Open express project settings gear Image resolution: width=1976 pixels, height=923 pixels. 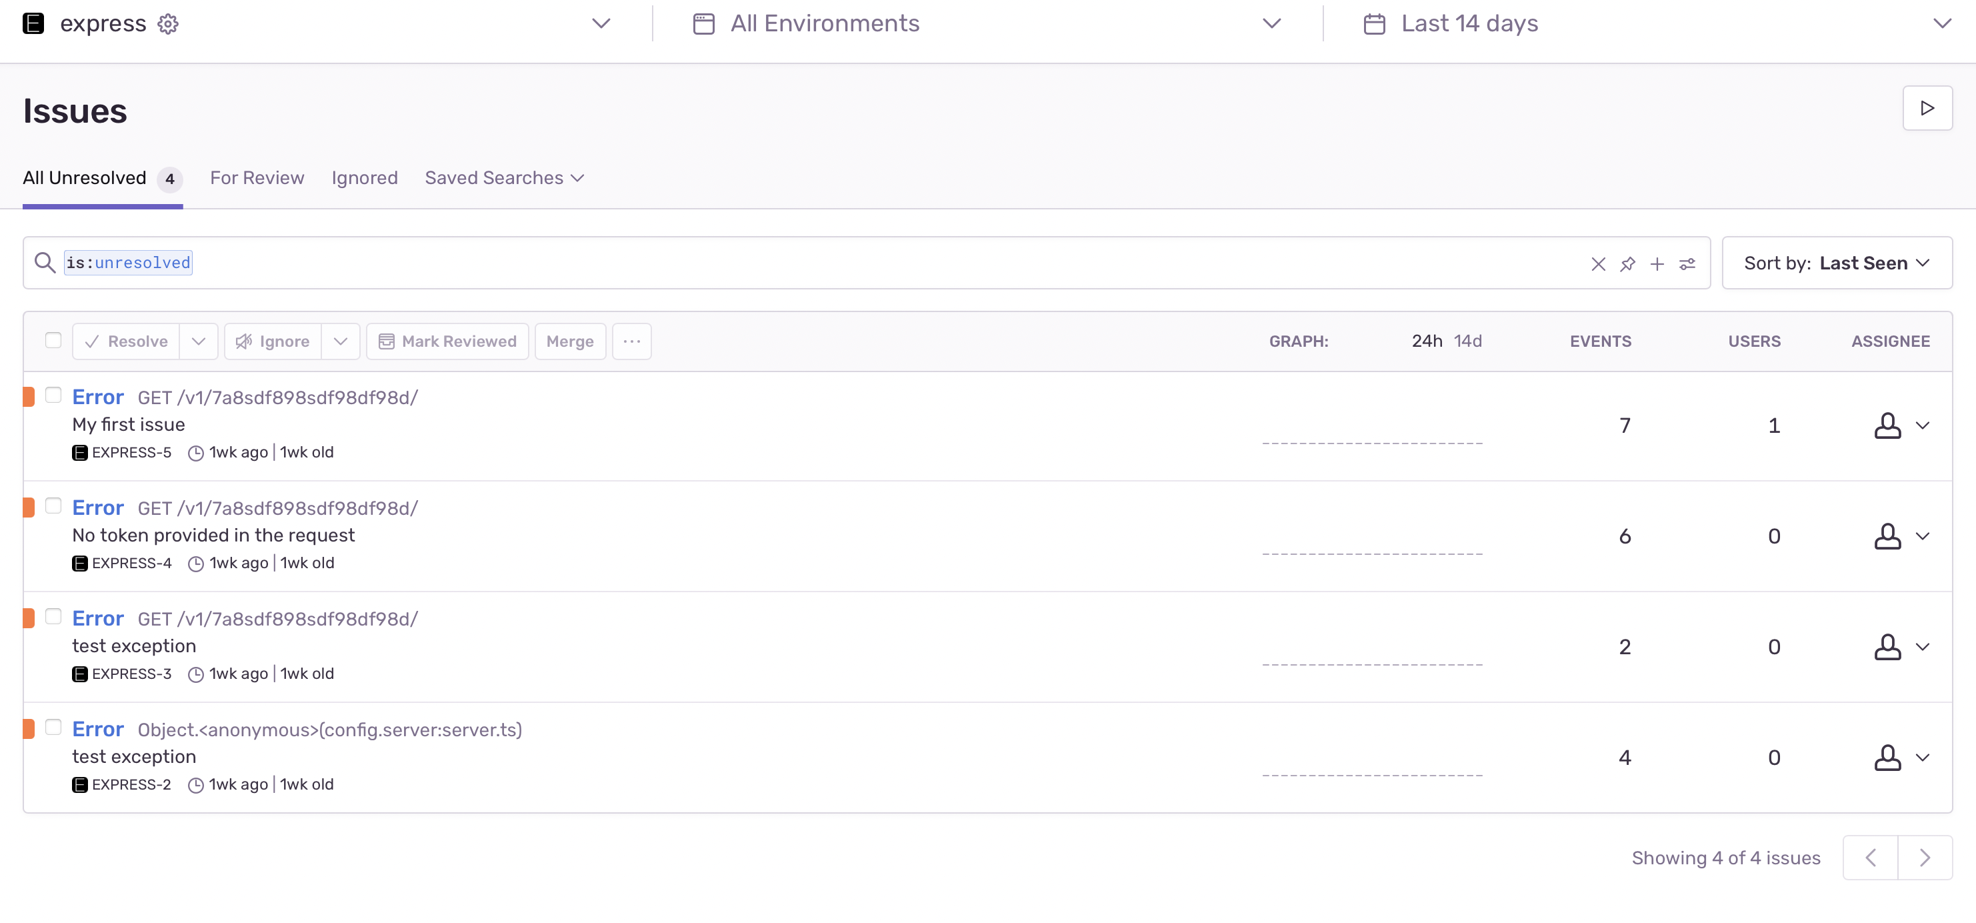pyautogui.click(x=168, y=24)
